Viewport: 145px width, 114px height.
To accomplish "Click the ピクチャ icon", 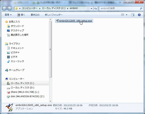I will point(8,53).
